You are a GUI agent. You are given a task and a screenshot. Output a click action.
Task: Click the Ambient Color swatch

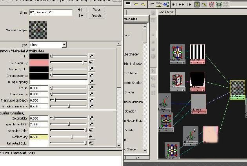(39, 69)
